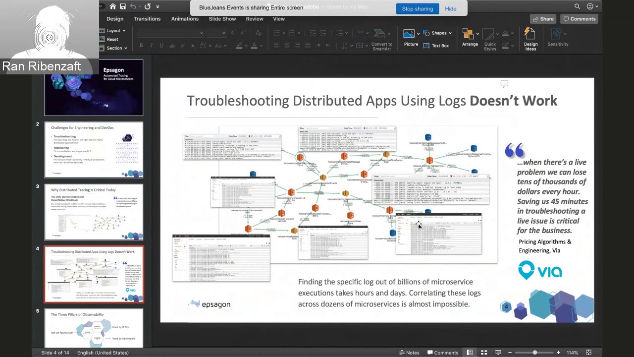
Task: Select slide 1 Epsagon title thumbnail
Action: [94, 88]
